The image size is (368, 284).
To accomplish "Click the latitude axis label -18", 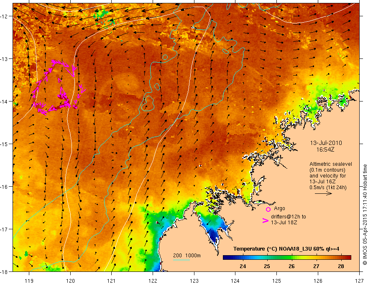I will click(x=5, y=272).
